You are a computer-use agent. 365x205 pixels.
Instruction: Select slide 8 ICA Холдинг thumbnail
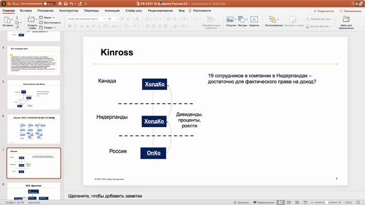click(x=34, y=191)
